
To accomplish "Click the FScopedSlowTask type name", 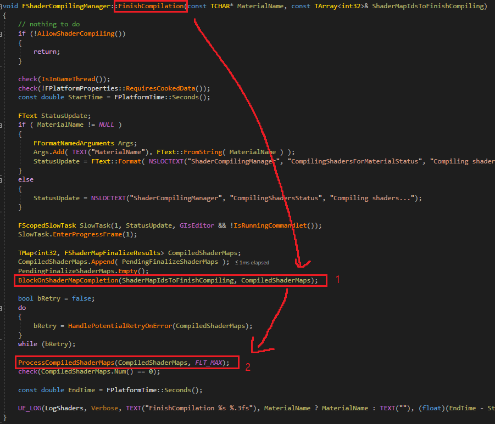I will (x=47, y=225).
